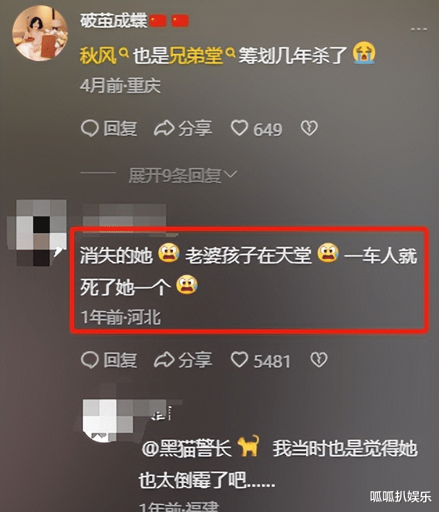439x512 pixels.
Task: Dislike the 破茧成蝶 comment with the broken heart
Action: point(309,128)
